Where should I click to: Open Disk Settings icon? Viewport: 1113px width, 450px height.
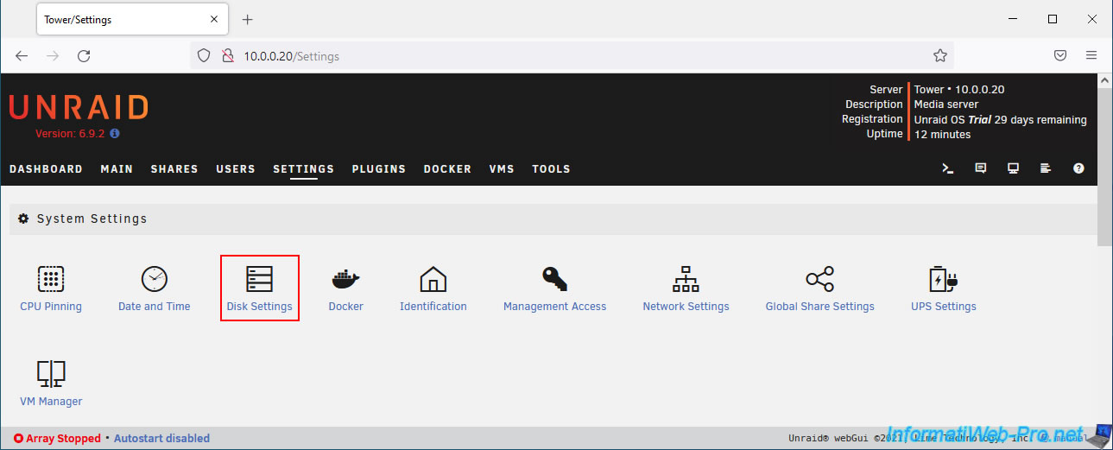pyautogui.click(x=259, y=279)
